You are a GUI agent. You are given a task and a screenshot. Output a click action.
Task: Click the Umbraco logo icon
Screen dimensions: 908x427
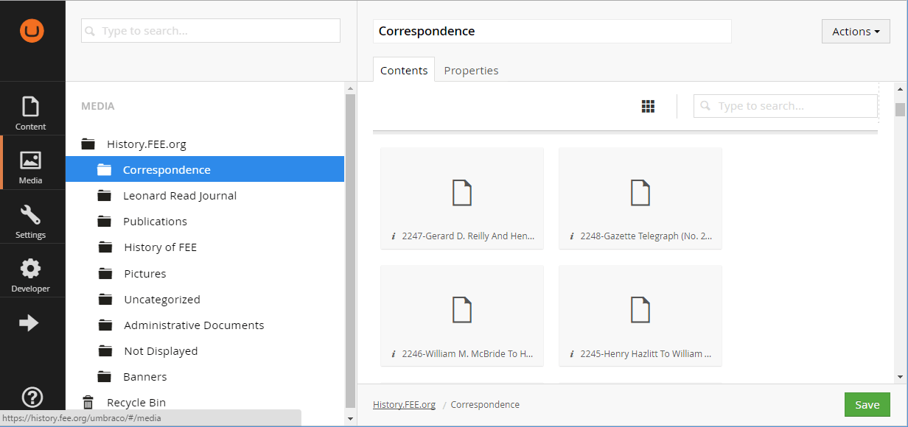pyautogui.click(x=32, y=31)
